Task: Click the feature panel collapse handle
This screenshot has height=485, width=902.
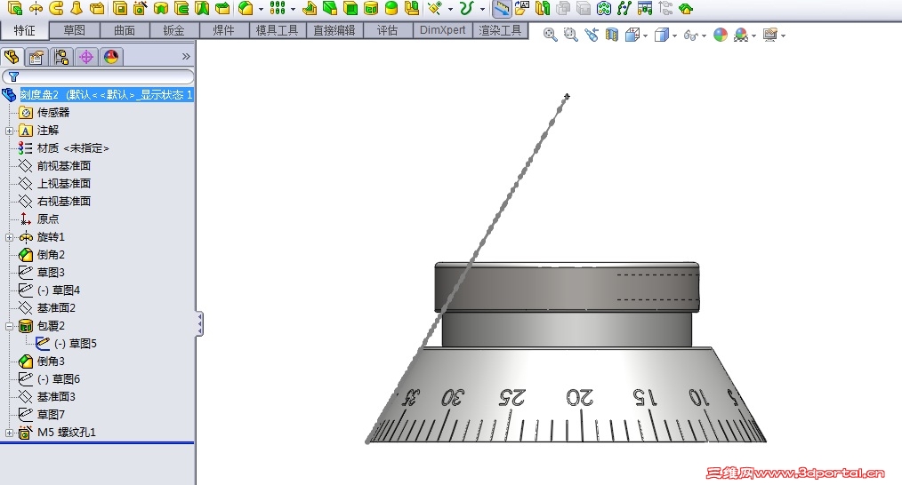Action: tap(199, 323)
